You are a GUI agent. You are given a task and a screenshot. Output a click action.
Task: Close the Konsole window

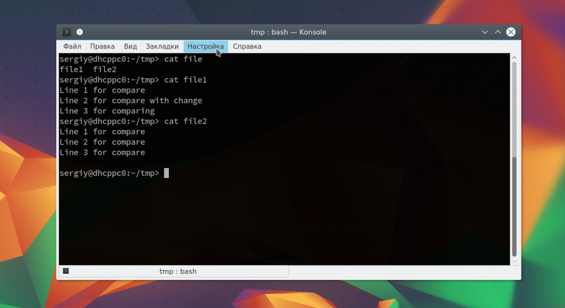[511, 32]
